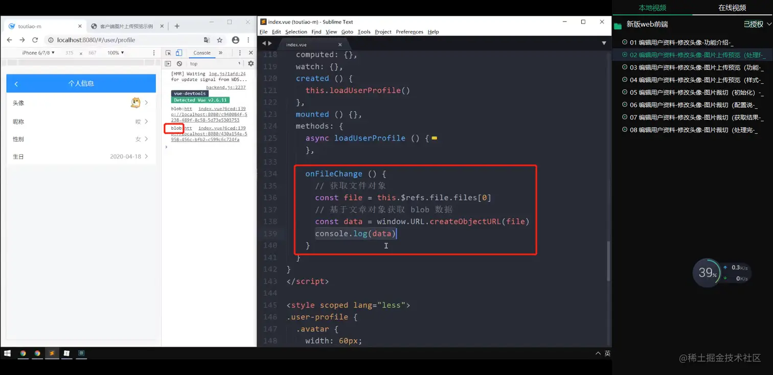
Task: Open the Selection menu in Sublime Text
Action: click(296, 32)
